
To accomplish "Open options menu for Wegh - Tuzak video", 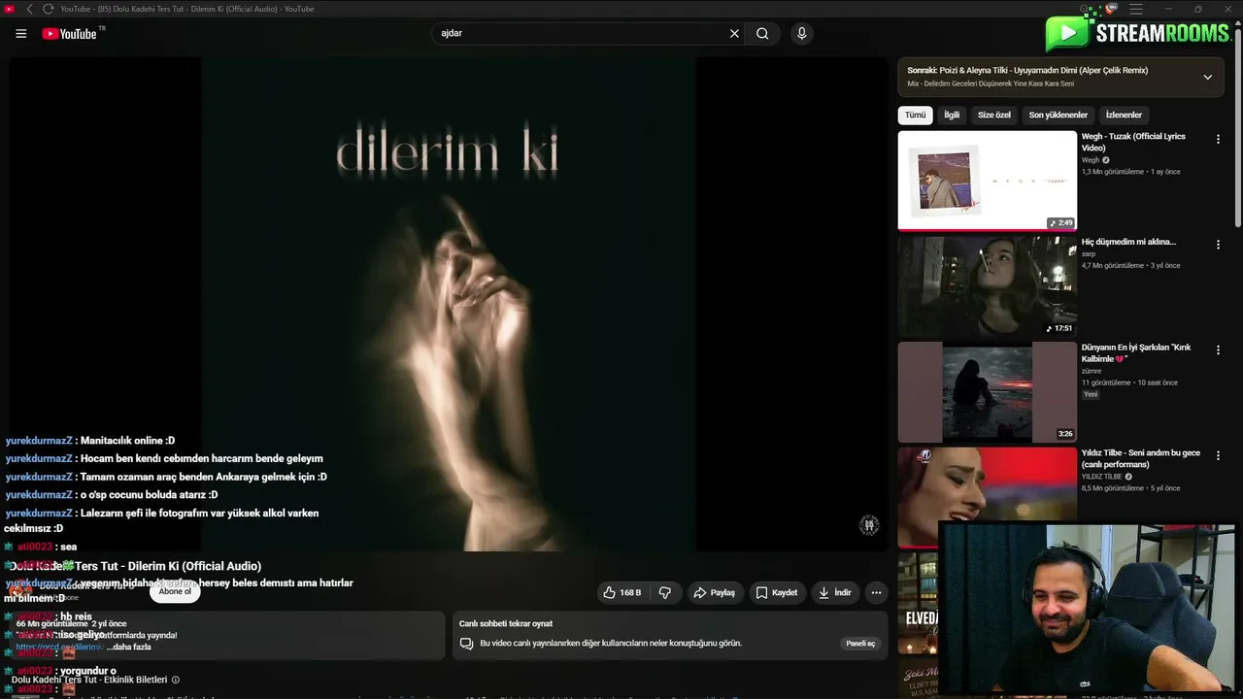I will [x=1218, y=140].
